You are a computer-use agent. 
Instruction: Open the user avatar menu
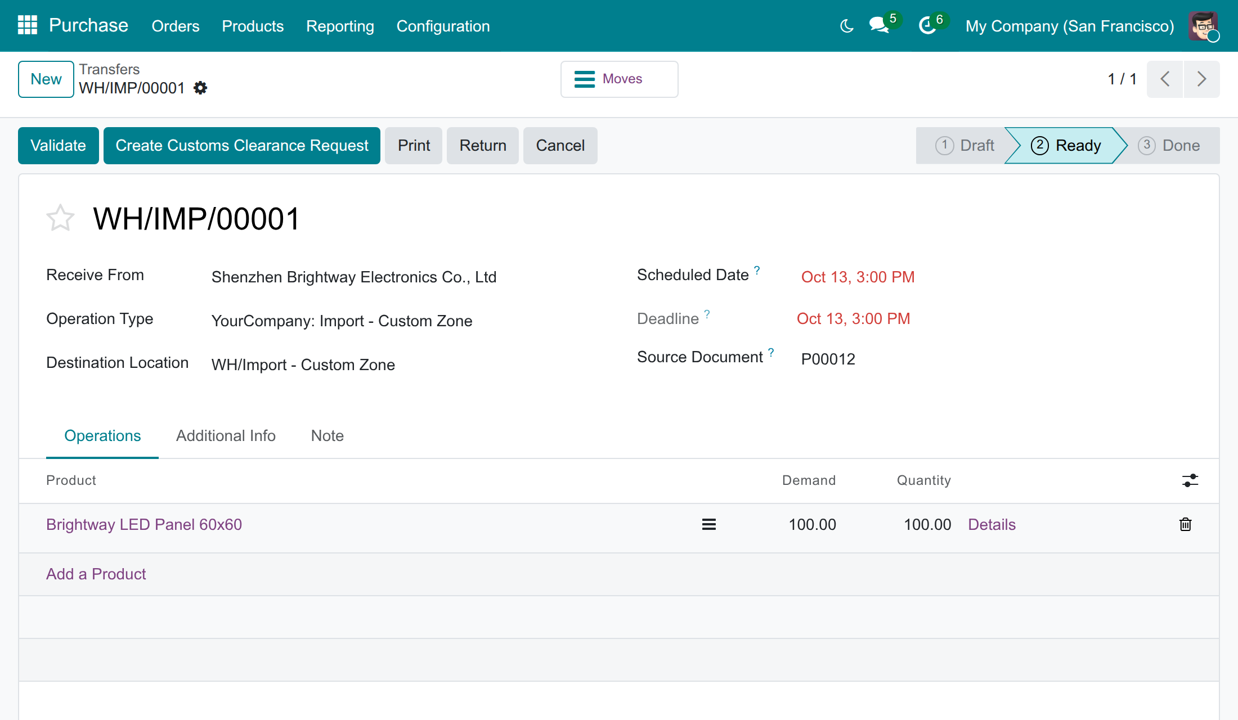pyautogui.click(x=1203, y=26)
